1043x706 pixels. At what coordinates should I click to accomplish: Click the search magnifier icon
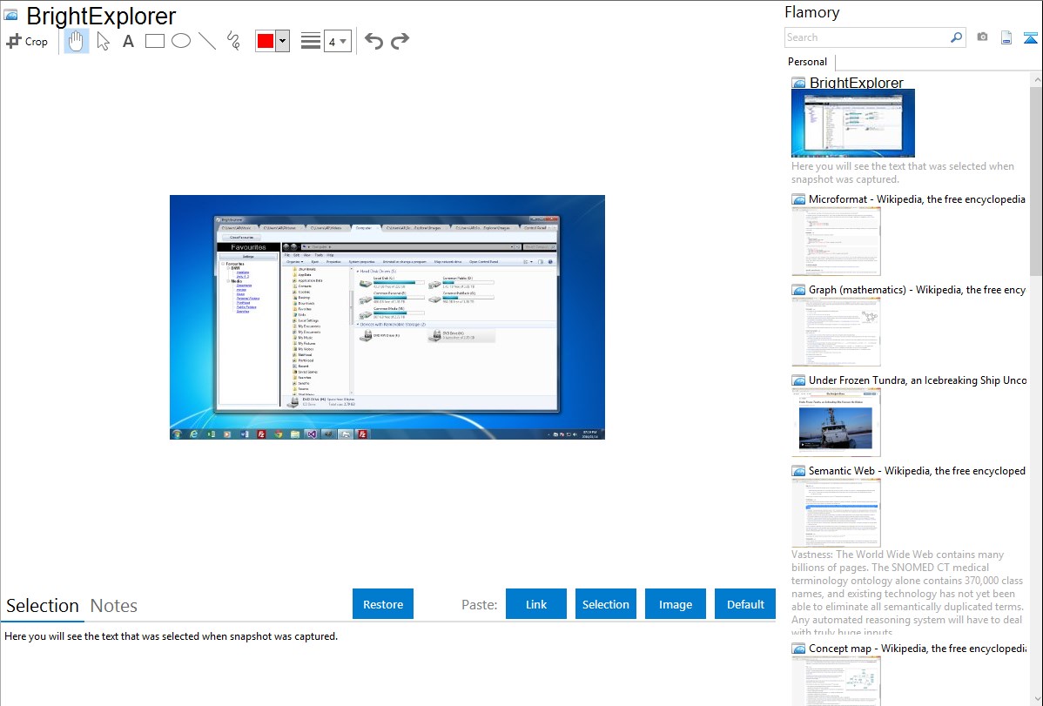[x=957, y=38]
